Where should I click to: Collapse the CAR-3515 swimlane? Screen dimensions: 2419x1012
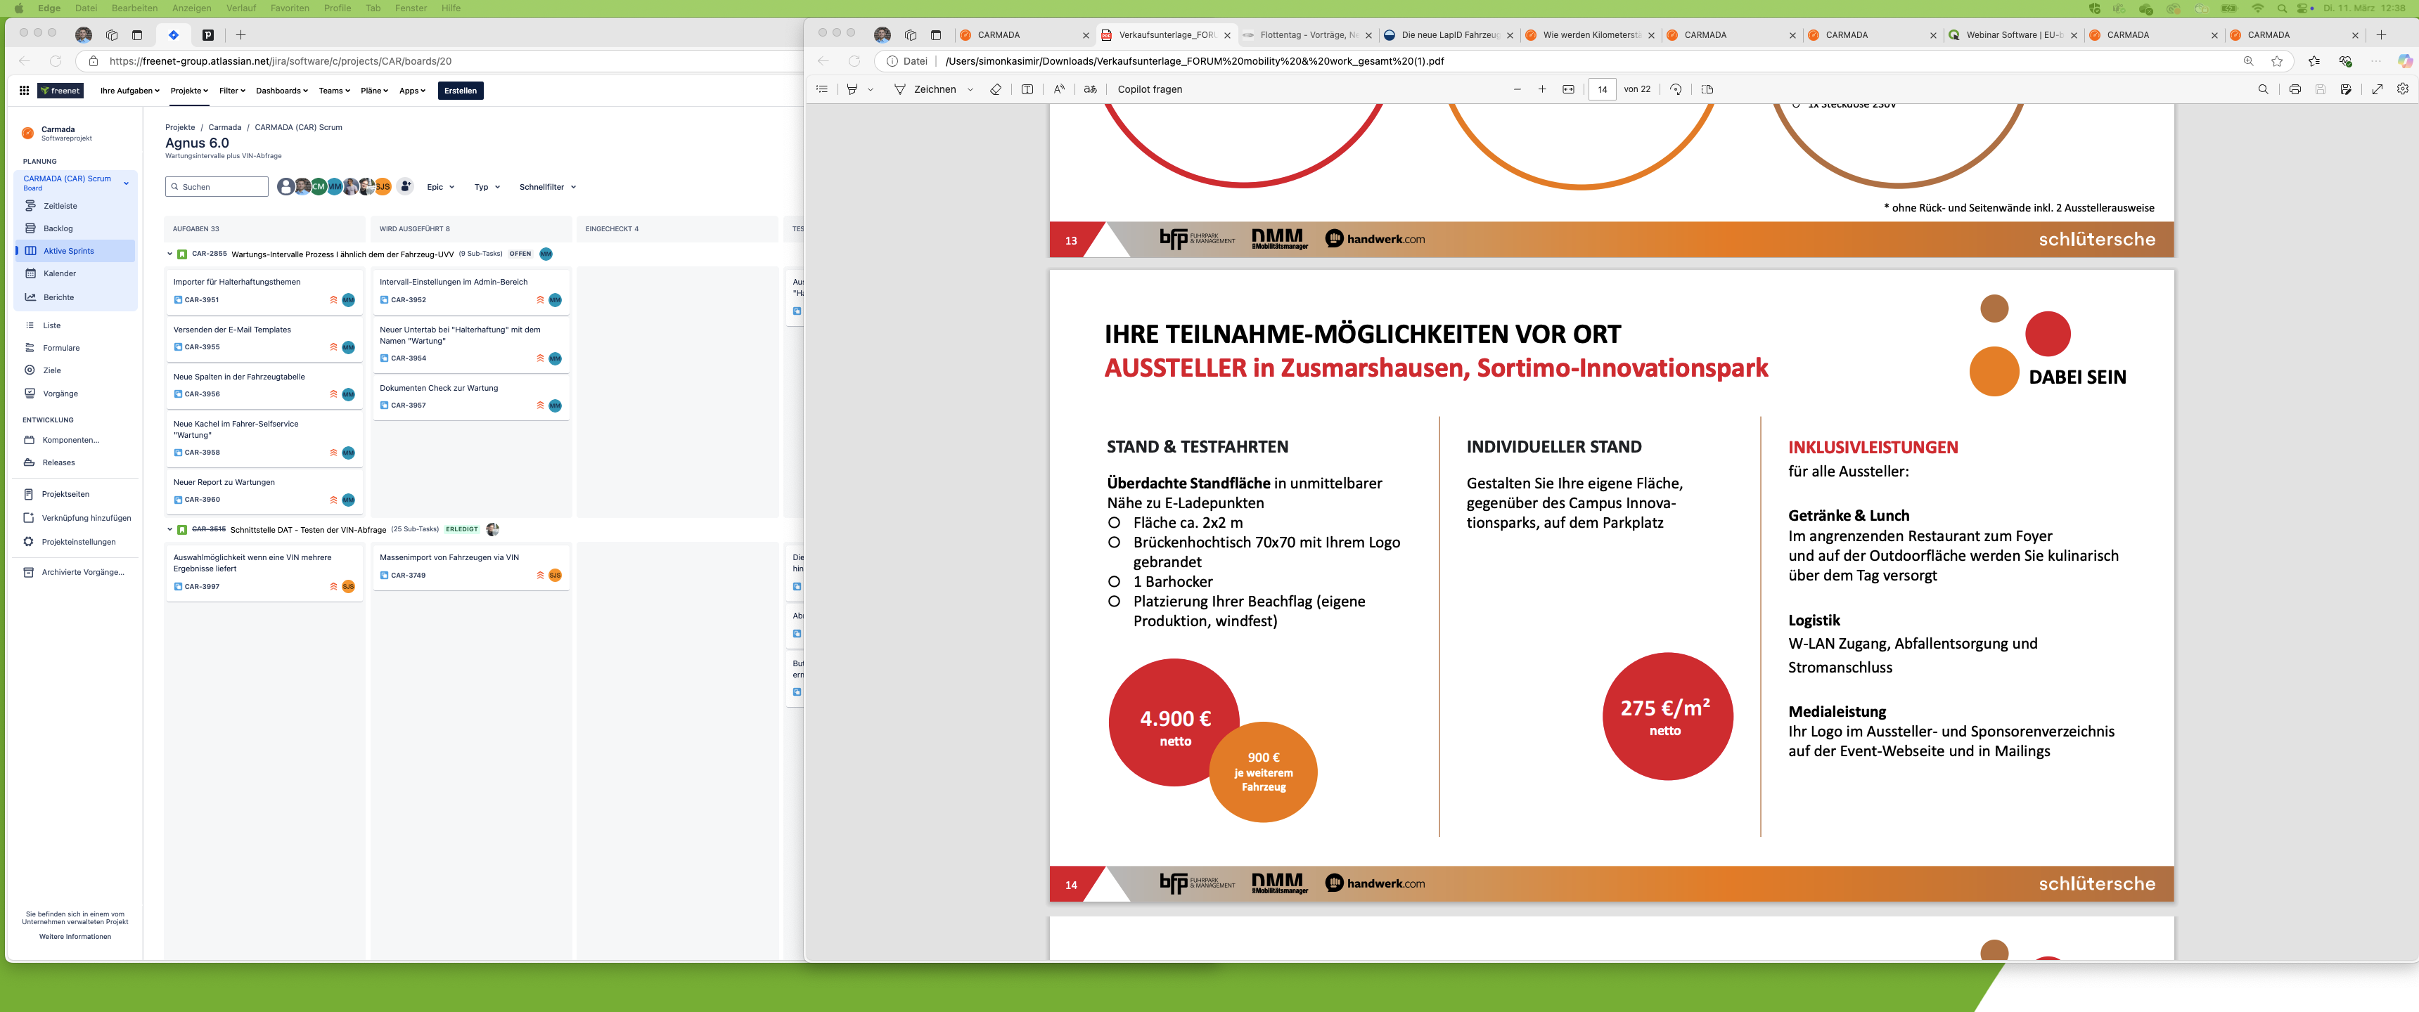click(x=170, y=529)
